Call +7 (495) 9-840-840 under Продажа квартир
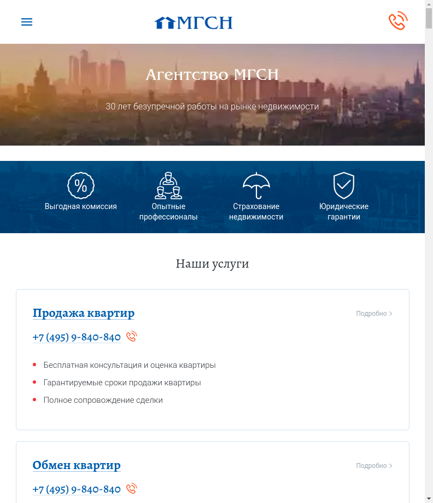 (77, 337)
